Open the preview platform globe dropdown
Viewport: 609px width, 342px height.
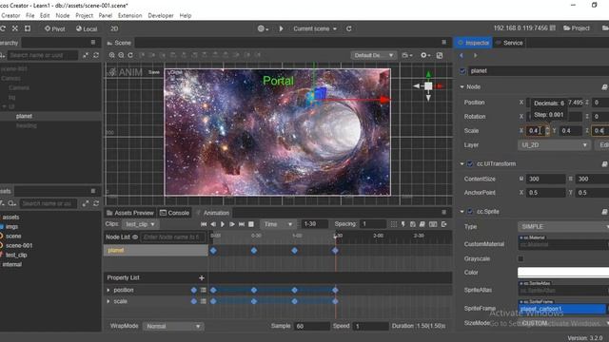263,28
